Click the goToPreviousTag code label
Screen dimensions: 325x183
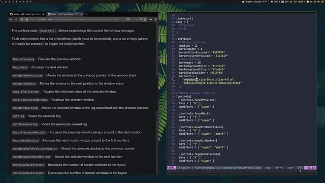[25, 124]
